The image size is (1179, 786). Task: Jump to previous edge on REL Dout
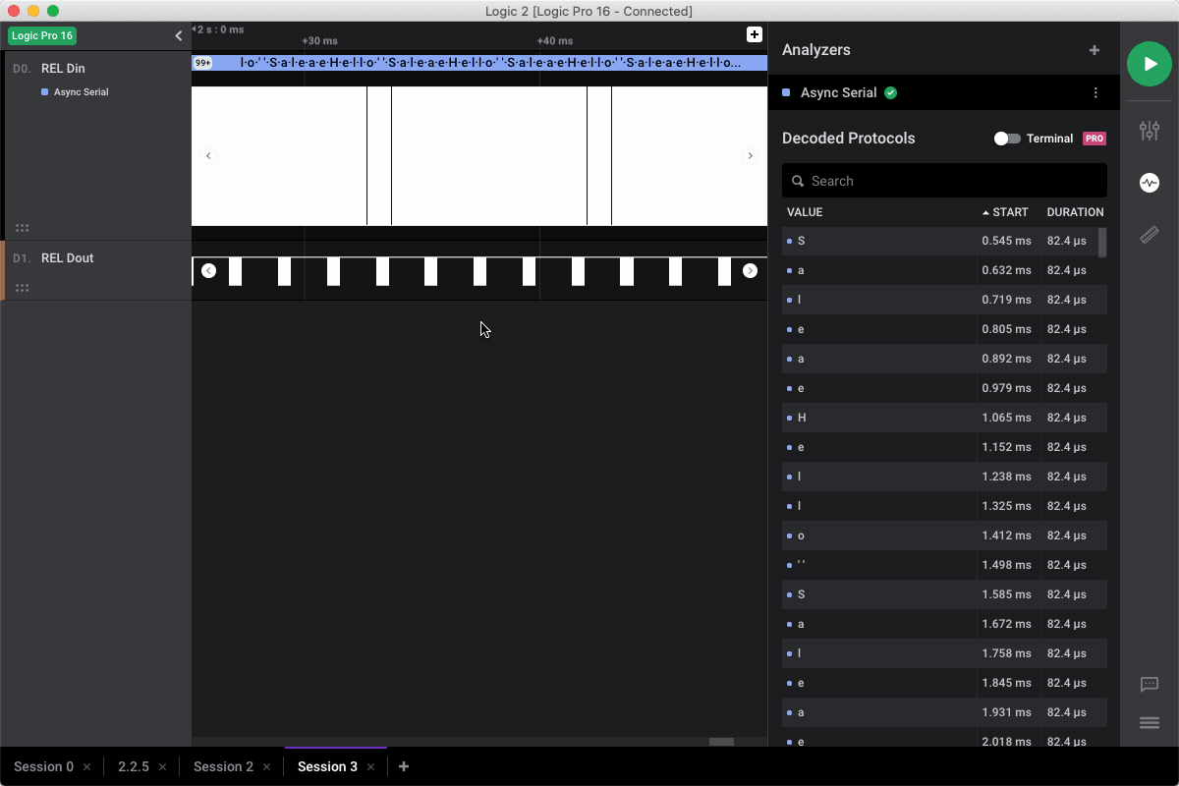(x=208, y=271)
